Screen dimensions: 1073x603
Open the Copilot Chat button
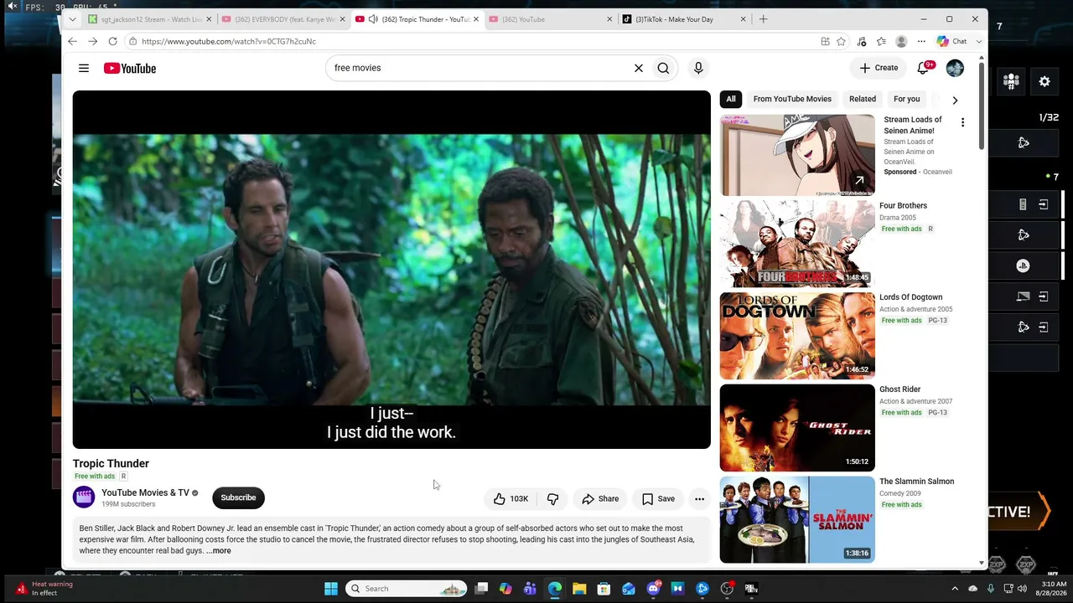point(951,41)
